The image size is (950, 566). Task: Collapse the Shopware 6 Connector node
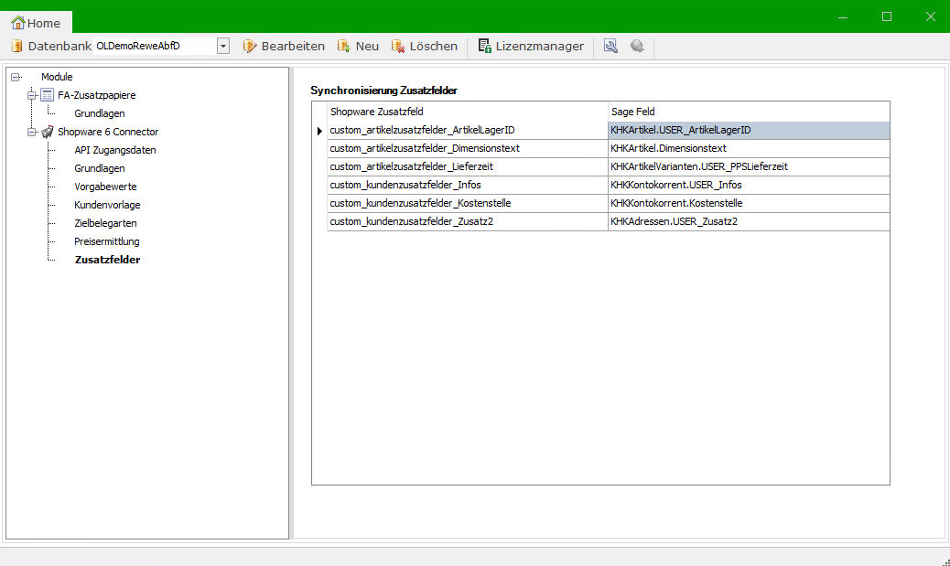point(33,132)
